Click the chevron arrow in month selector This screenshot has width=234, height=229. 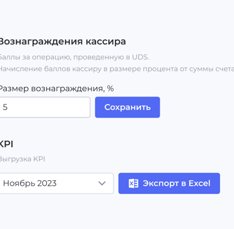(102, 183)
